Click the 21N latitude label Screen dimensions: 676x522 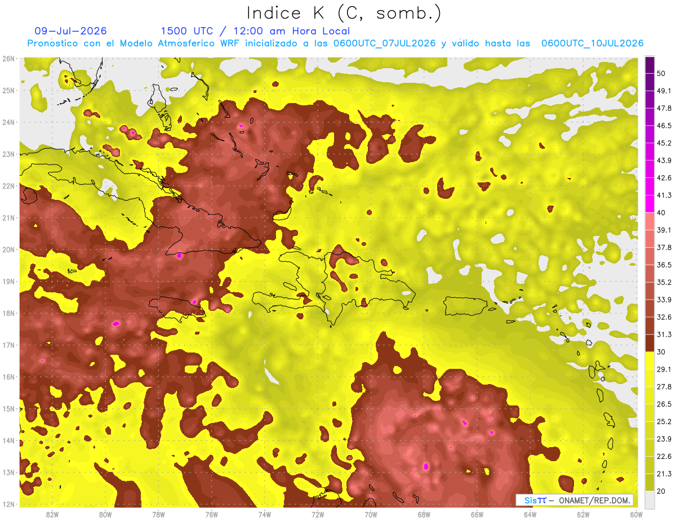[8, 217]
